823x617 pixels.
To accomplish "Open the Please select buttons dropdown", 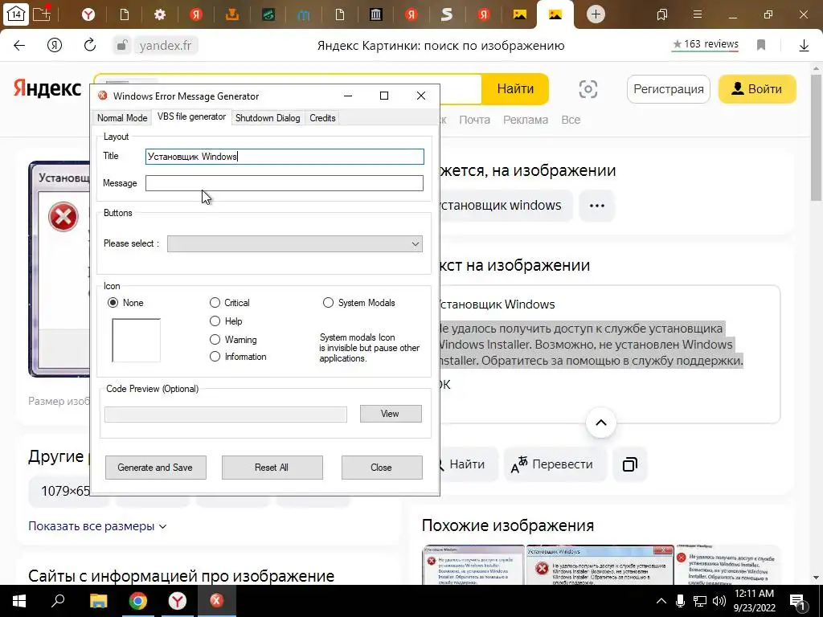I will 295,243.
